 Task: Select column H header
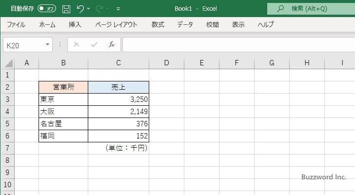pos(307,63)
